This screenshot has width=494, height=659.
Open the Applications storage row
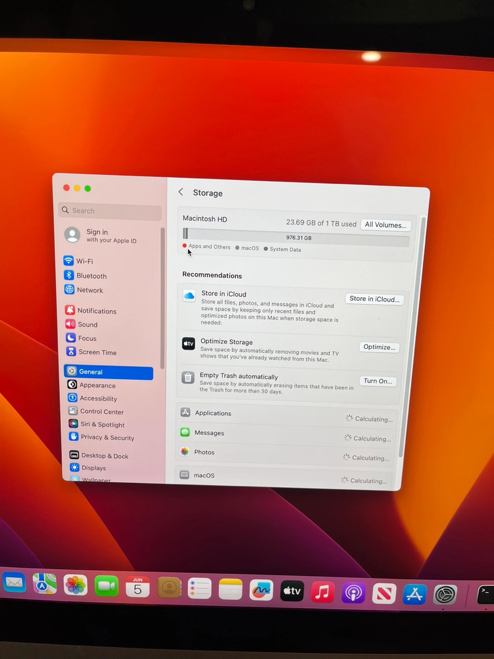(x=286, y=416)
